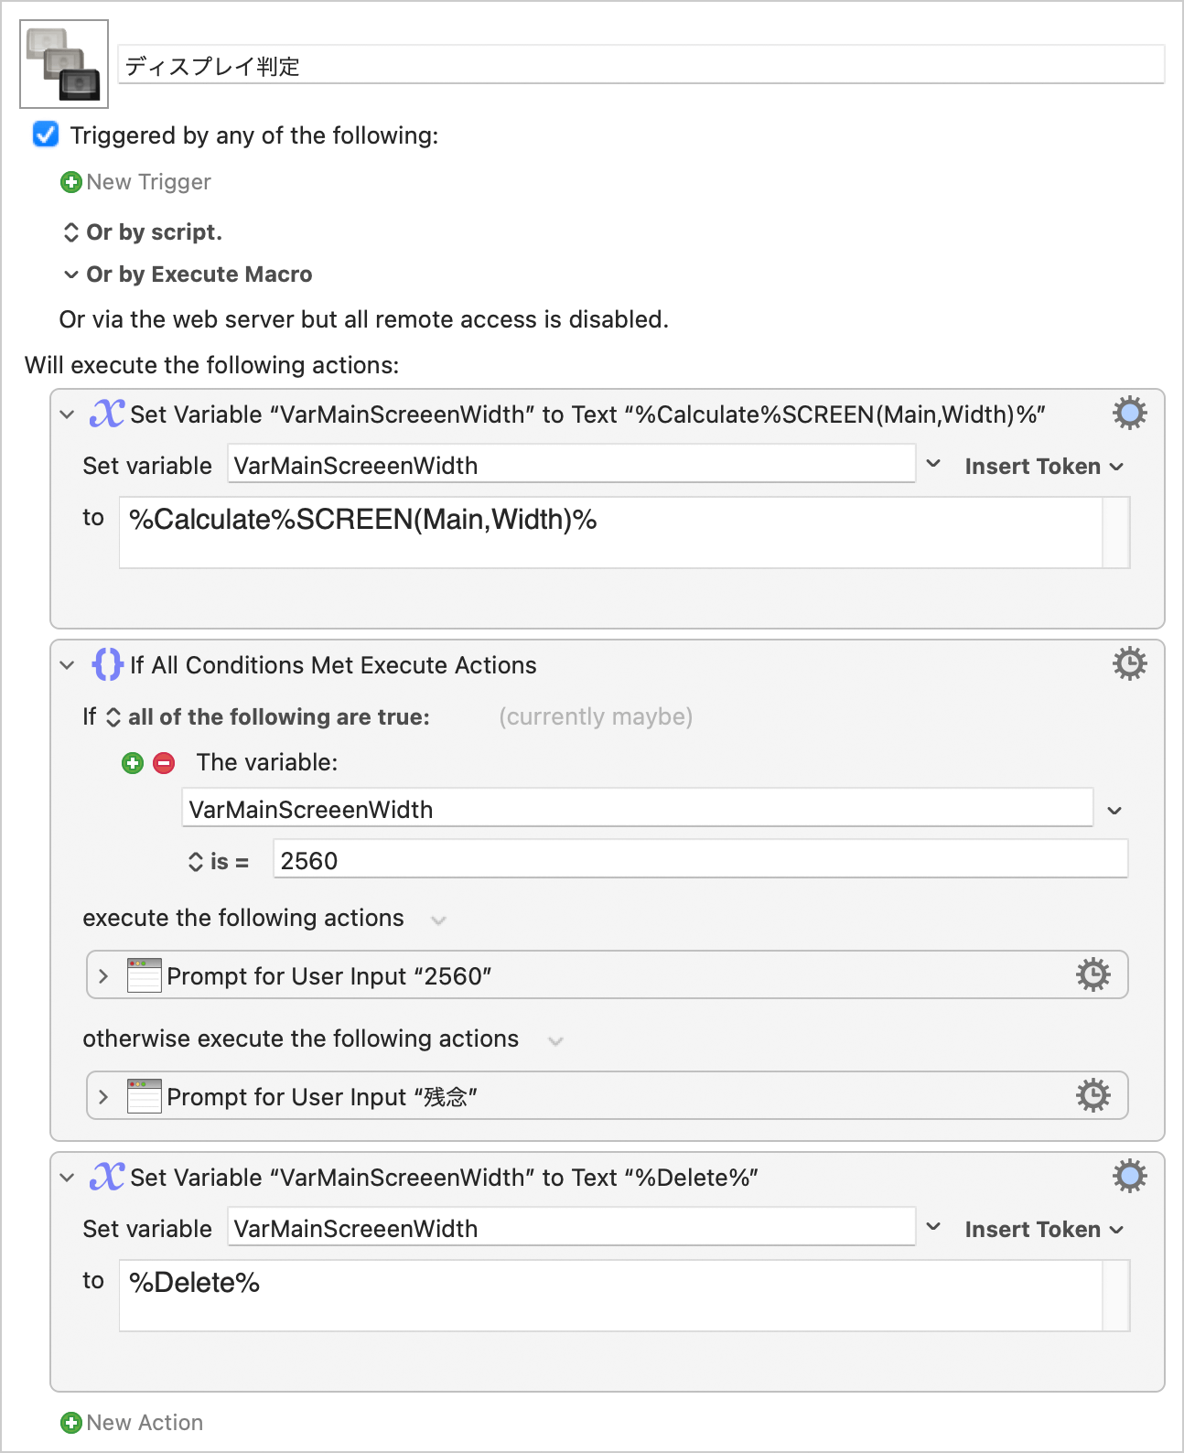The height and width of the screenshot is (1453, 1184).
Task: Toggle the "Or by script." option selector
Action: point(70,232)
